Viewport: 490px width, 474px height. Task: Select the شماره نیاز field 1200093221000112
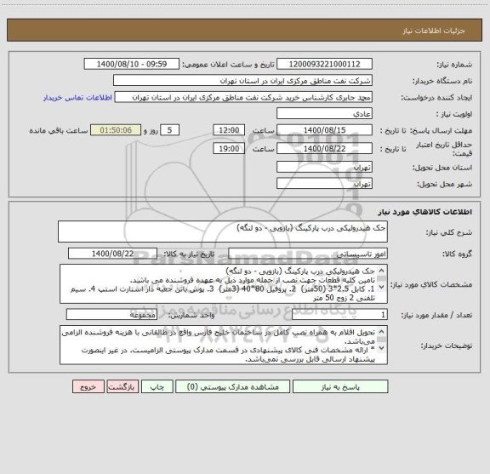click(x=324, y=64)
